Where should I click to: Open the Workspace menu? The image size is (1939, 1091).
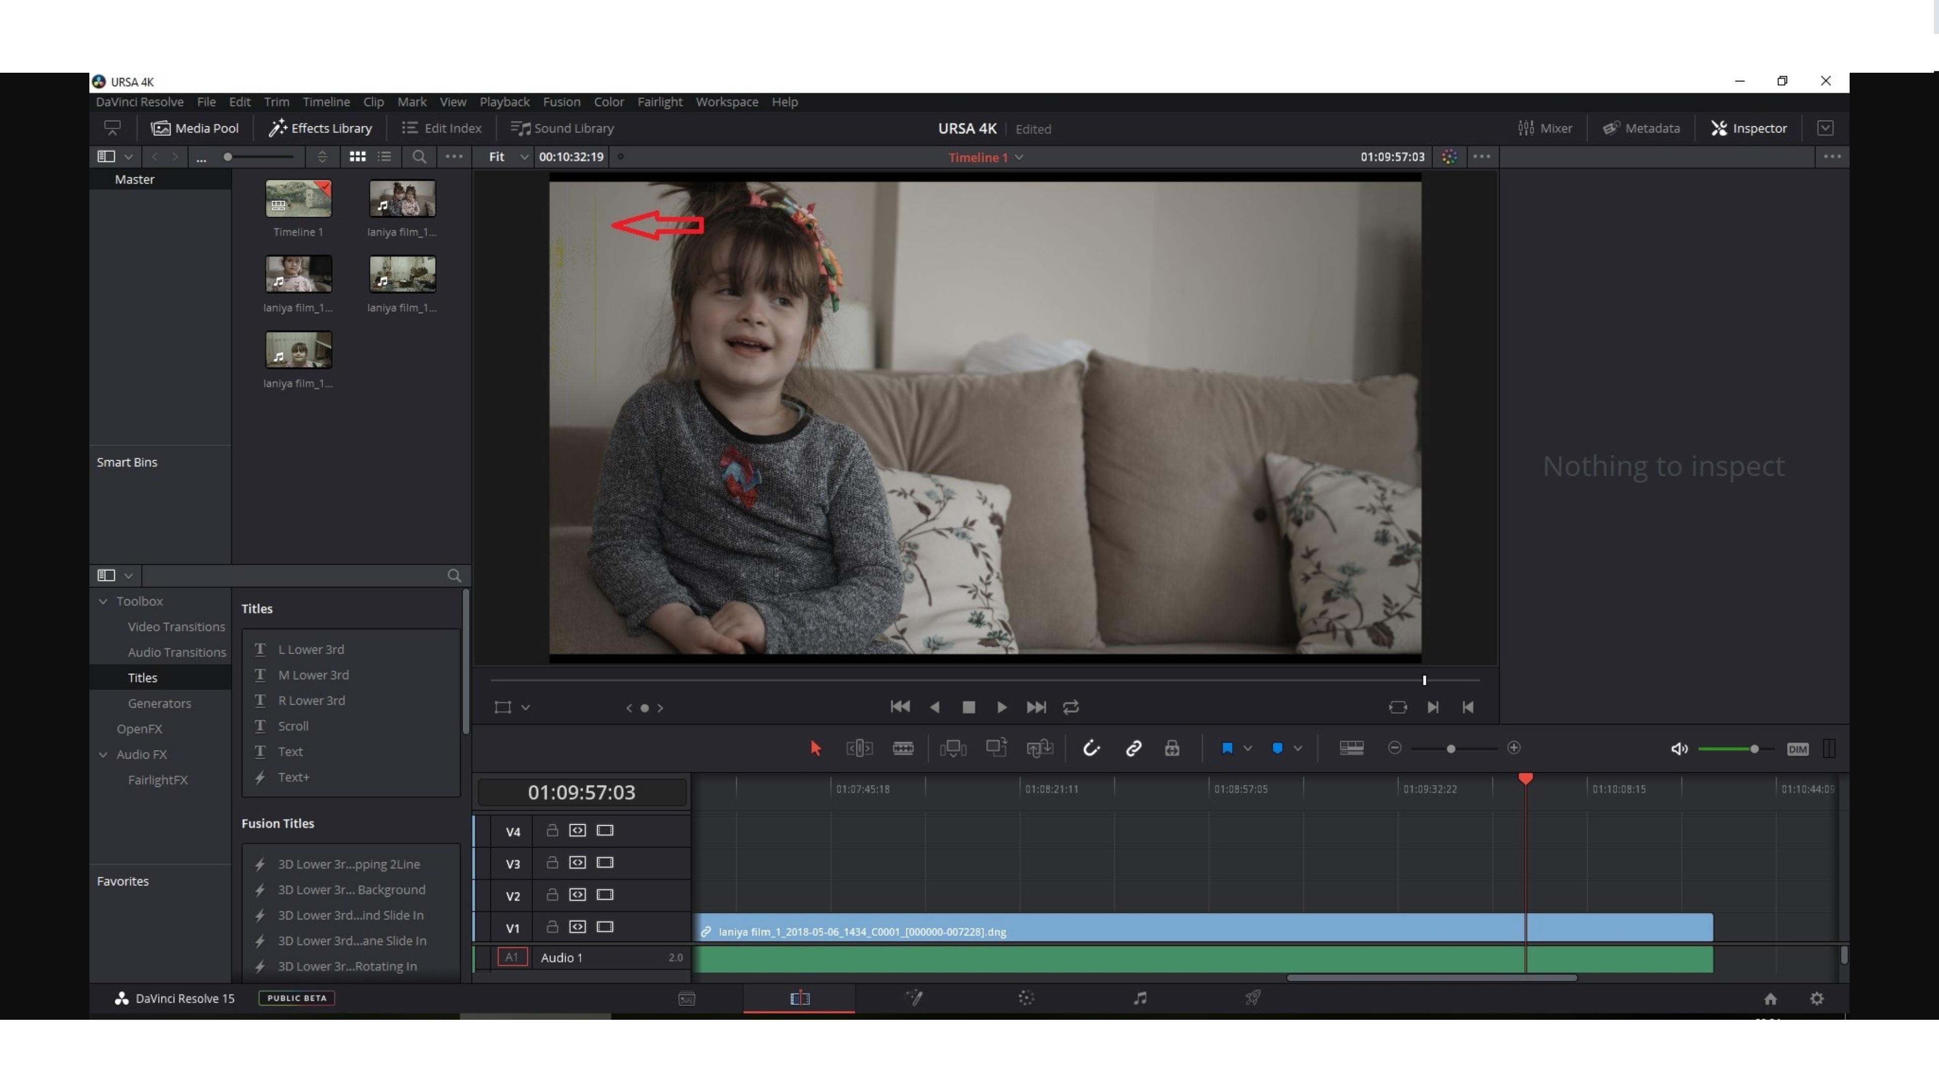(x=727, y=102)
